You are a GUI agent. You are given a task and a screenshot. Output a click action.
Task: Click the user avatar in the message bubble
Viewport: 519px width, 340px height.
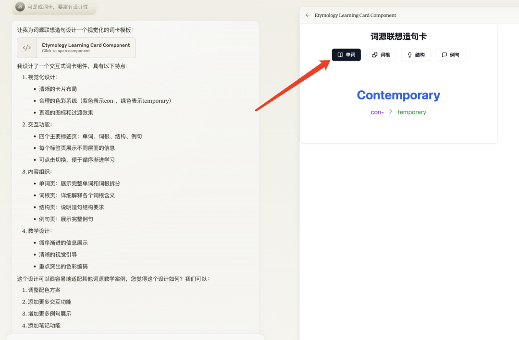(x=20, y=7)
